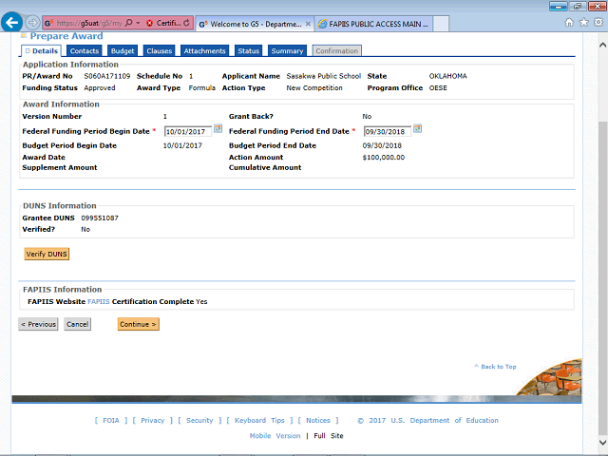Open calendar picker for Funding Period End Date
The image size is (608, 456).
[417, 129]
